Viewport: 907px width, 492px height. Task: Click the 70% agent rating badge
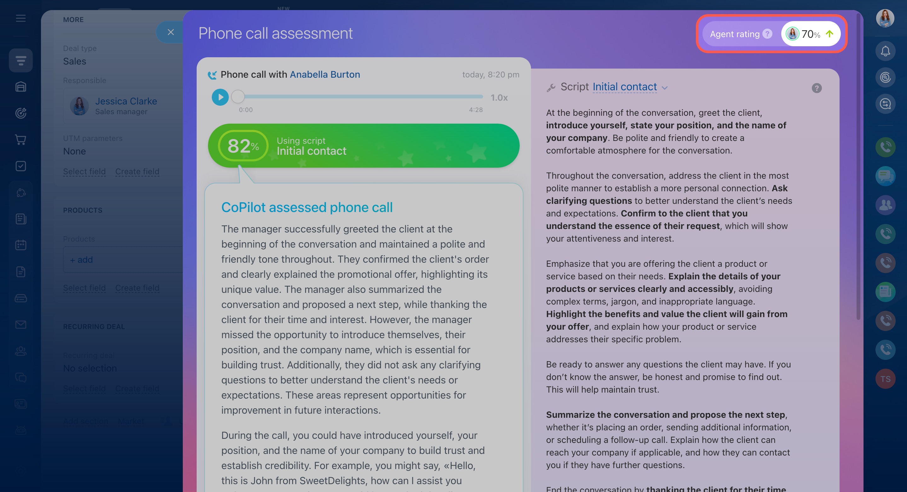tap(811, 34)
